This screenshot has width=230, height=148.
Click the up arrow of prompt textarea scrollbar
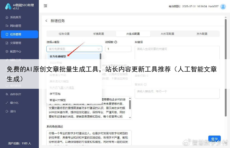click(x=130, y=98)
